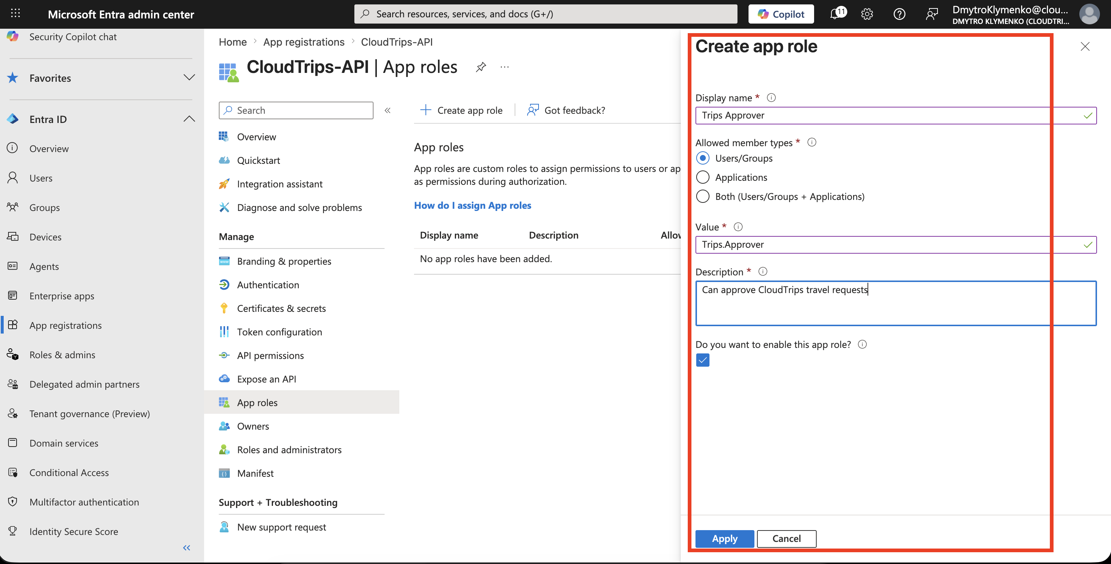This screenshot has height=564, width=1111.
Task: Cancel the Create app role form
Action: 786,539
